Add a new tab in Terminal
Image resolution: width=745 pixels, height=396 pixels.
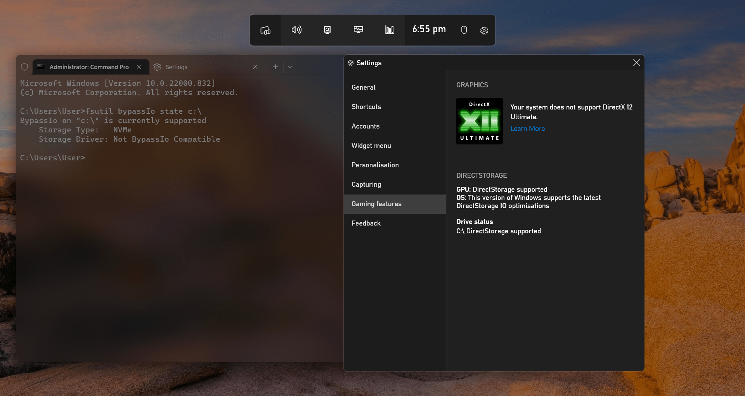275,67
